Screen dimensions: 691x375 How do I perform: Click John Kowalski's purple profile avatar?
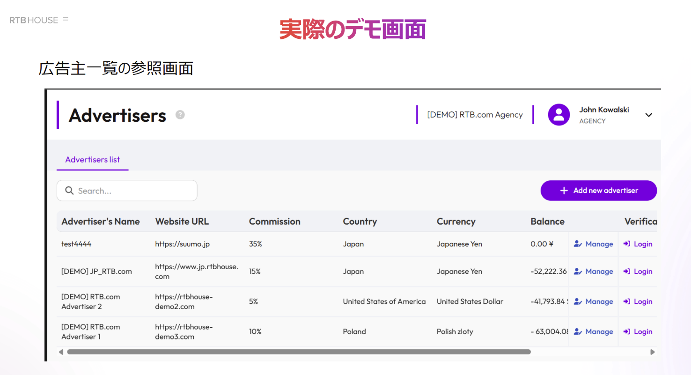click(559, 115)
